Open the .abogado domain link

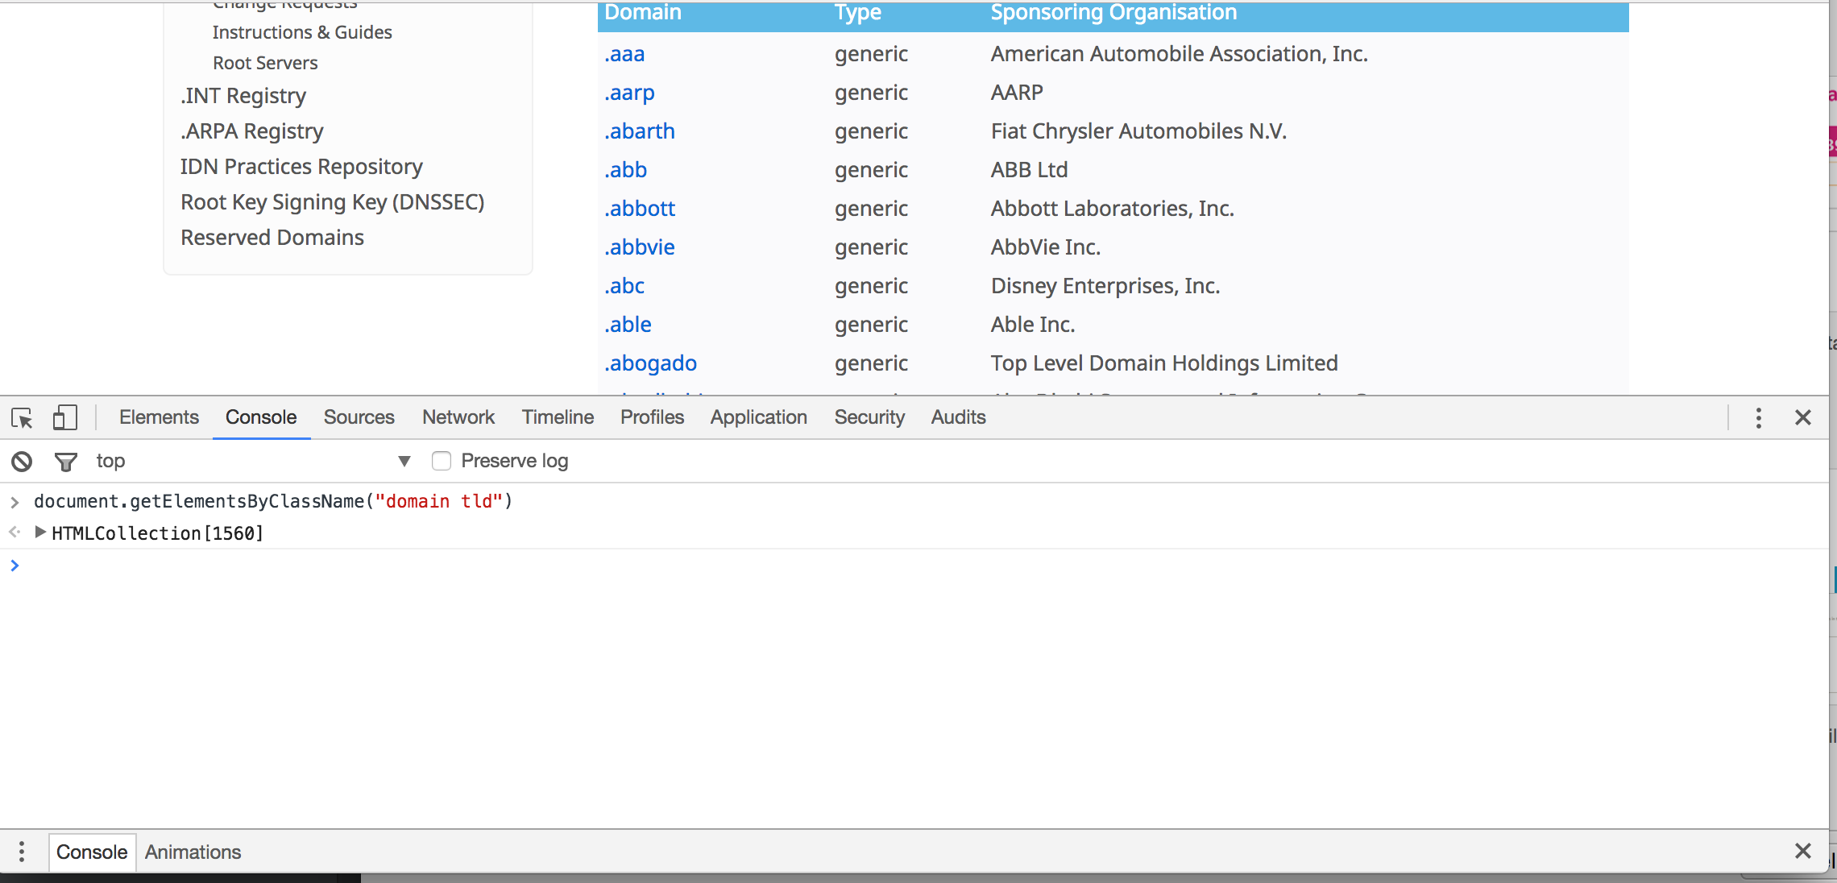(x=650, y=363)
